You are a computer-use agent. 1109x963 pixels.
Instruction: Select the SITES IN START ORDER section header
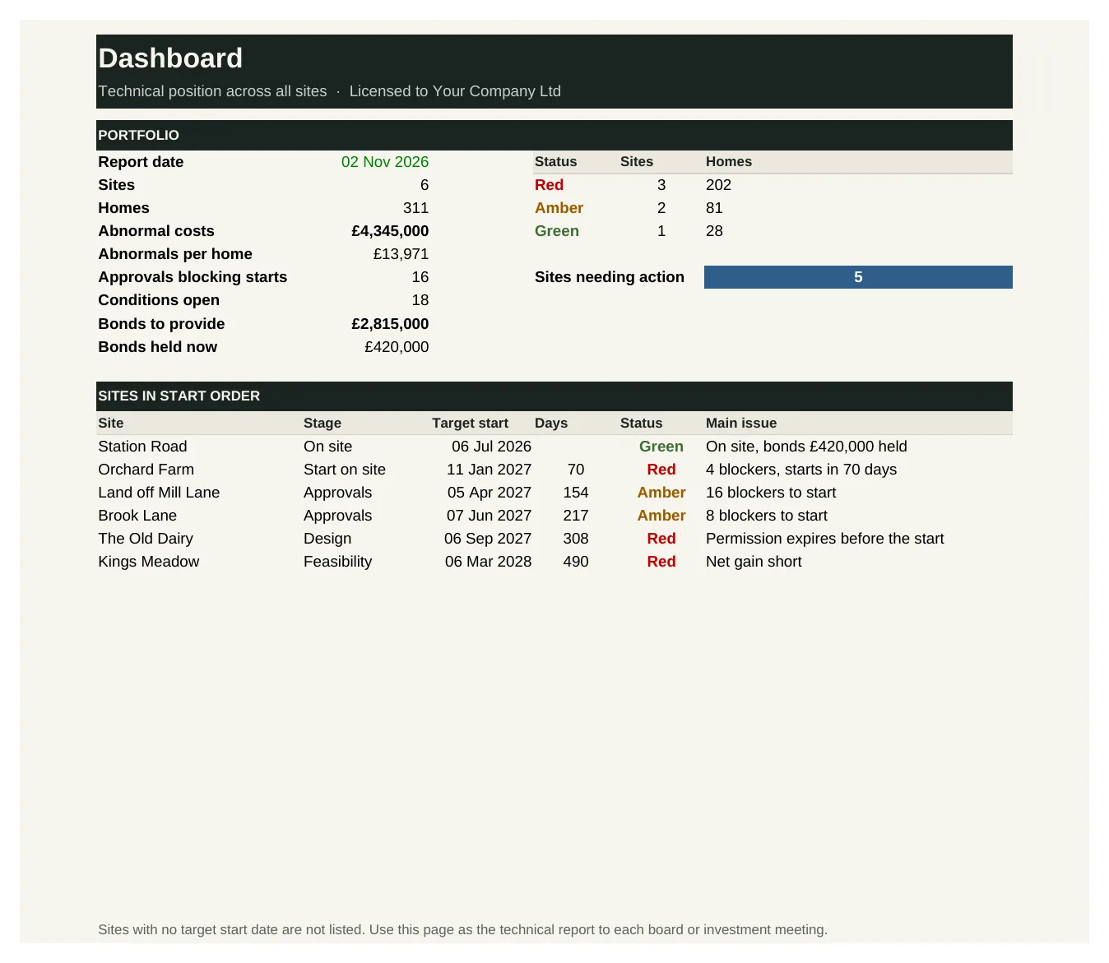click(554, 396)
